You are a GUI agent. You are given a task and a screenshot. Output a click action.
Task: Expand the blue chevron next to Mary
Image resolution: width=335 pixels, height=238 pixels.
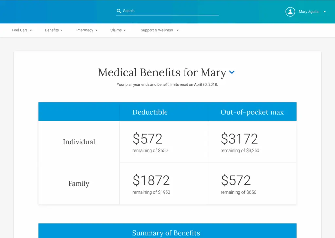(232, 72)
